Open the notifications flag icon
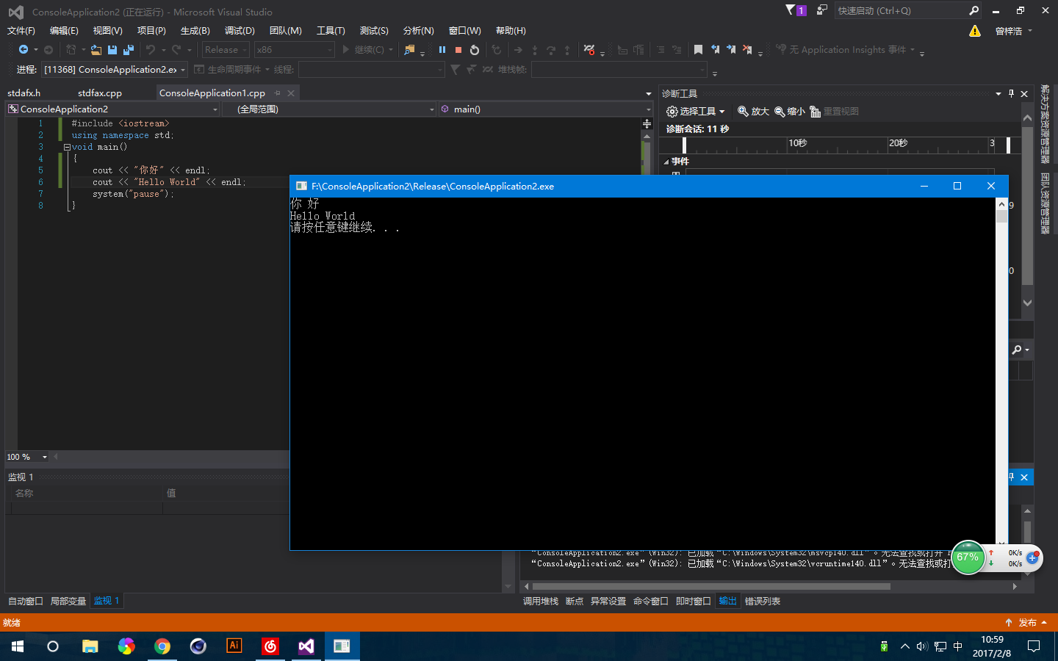This screenshot has height=661, width=1058. (x=795, y=10)
